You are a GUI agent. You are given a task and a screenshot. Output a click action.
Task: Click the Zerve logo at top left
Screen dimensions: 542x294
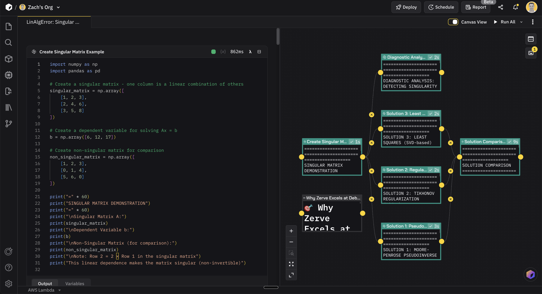[x=9, y=7]
